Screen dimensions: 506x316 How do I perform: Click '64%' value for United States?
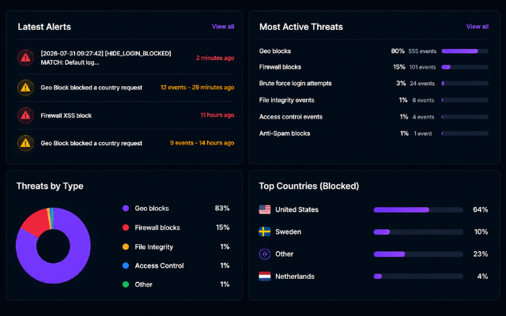[x=480, y=209]
